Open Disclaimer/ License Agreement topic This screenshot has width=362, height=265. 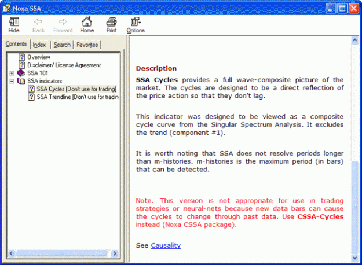pyautogui.click(x=64, y=65)
